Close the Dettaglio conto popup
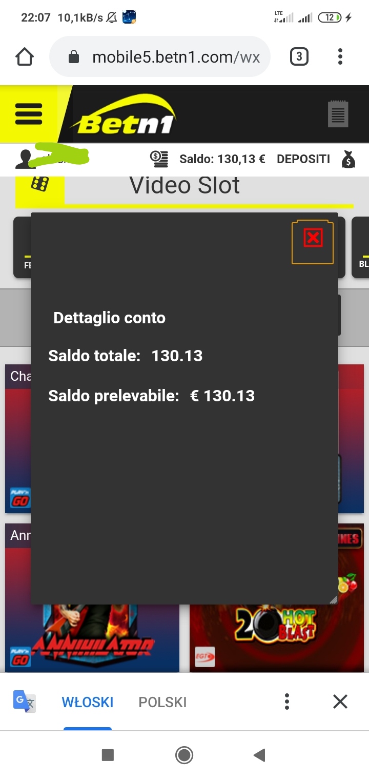 pyautogui.click(x=313, y=238)
